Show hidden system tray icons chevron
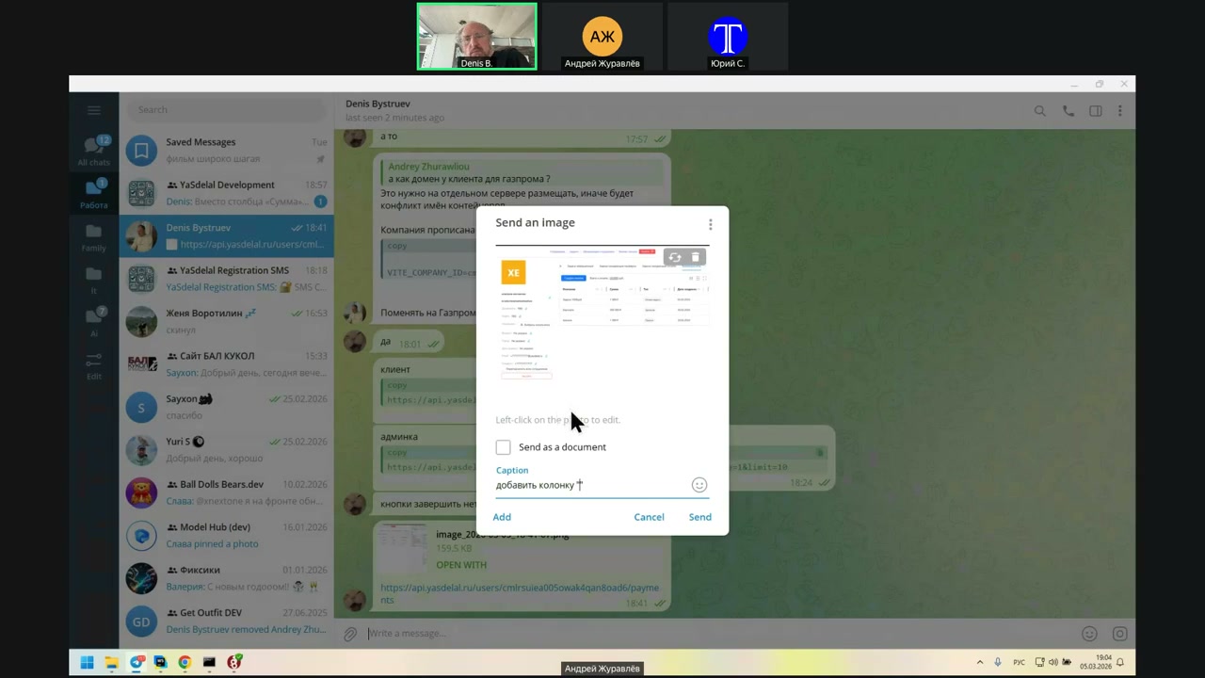This screenshot has width=1205, height=678. click(979, 662)
